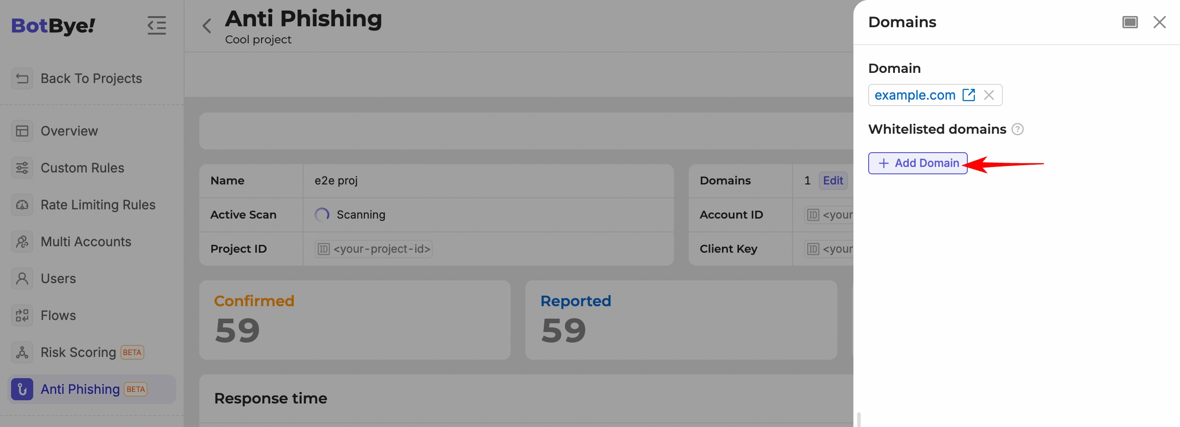Click the BotBye! logo

point(53,26)
